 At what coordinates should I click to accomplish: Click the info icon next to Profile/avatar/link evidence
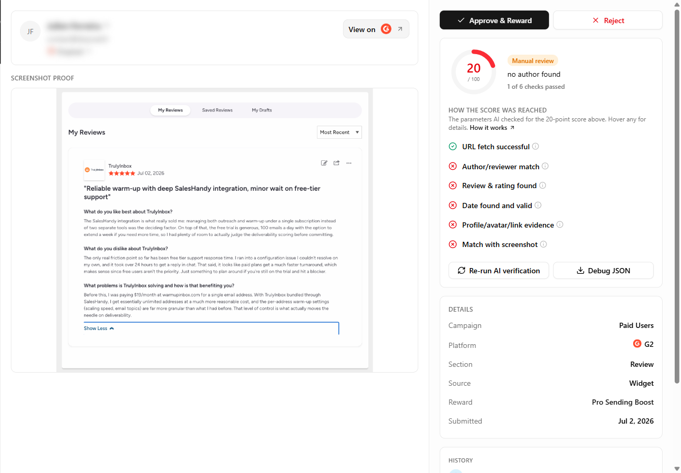pos(560,225)
